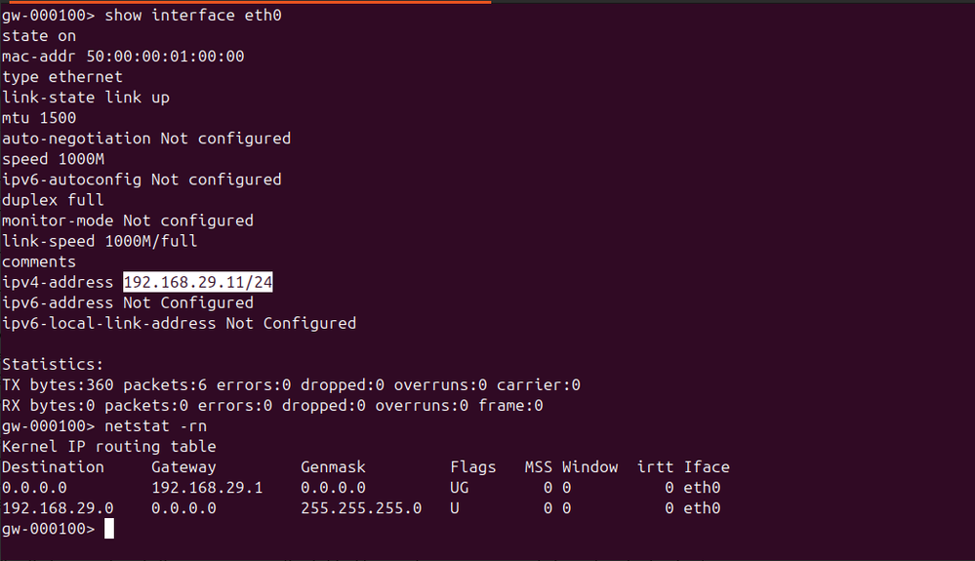
Task: Click the UG flag in routing table
Action: pos(460,488)
